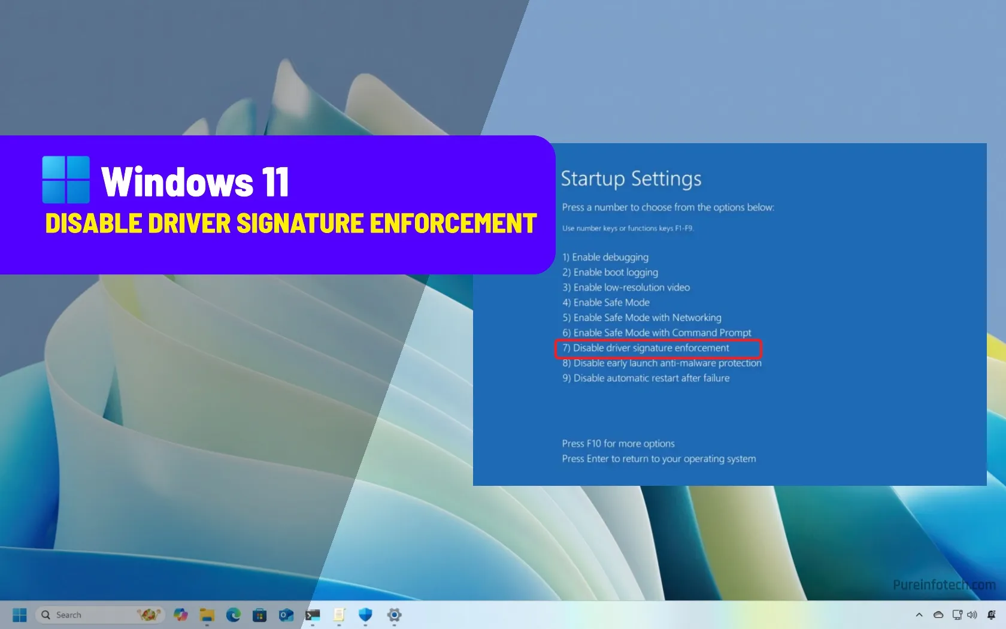The height and width of the screenshot is (629, 1006).
Task: Open the Windows Start menu
Action: tap(20, 615)
